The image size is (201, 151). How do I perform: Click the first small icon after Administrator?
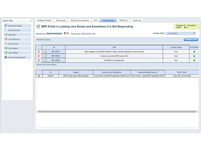65,33
